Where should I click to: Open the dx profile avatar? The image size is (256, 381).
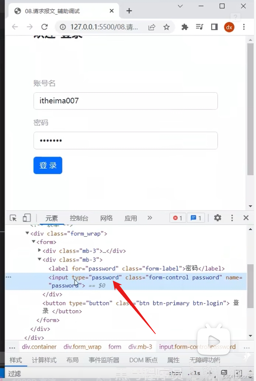(229, 27)
